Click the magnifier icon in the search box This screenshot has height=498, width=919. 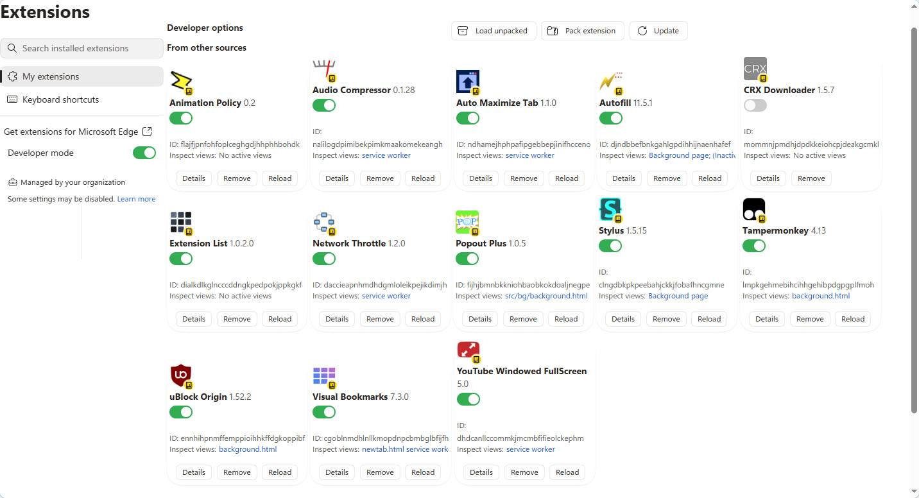click(12, 48)
